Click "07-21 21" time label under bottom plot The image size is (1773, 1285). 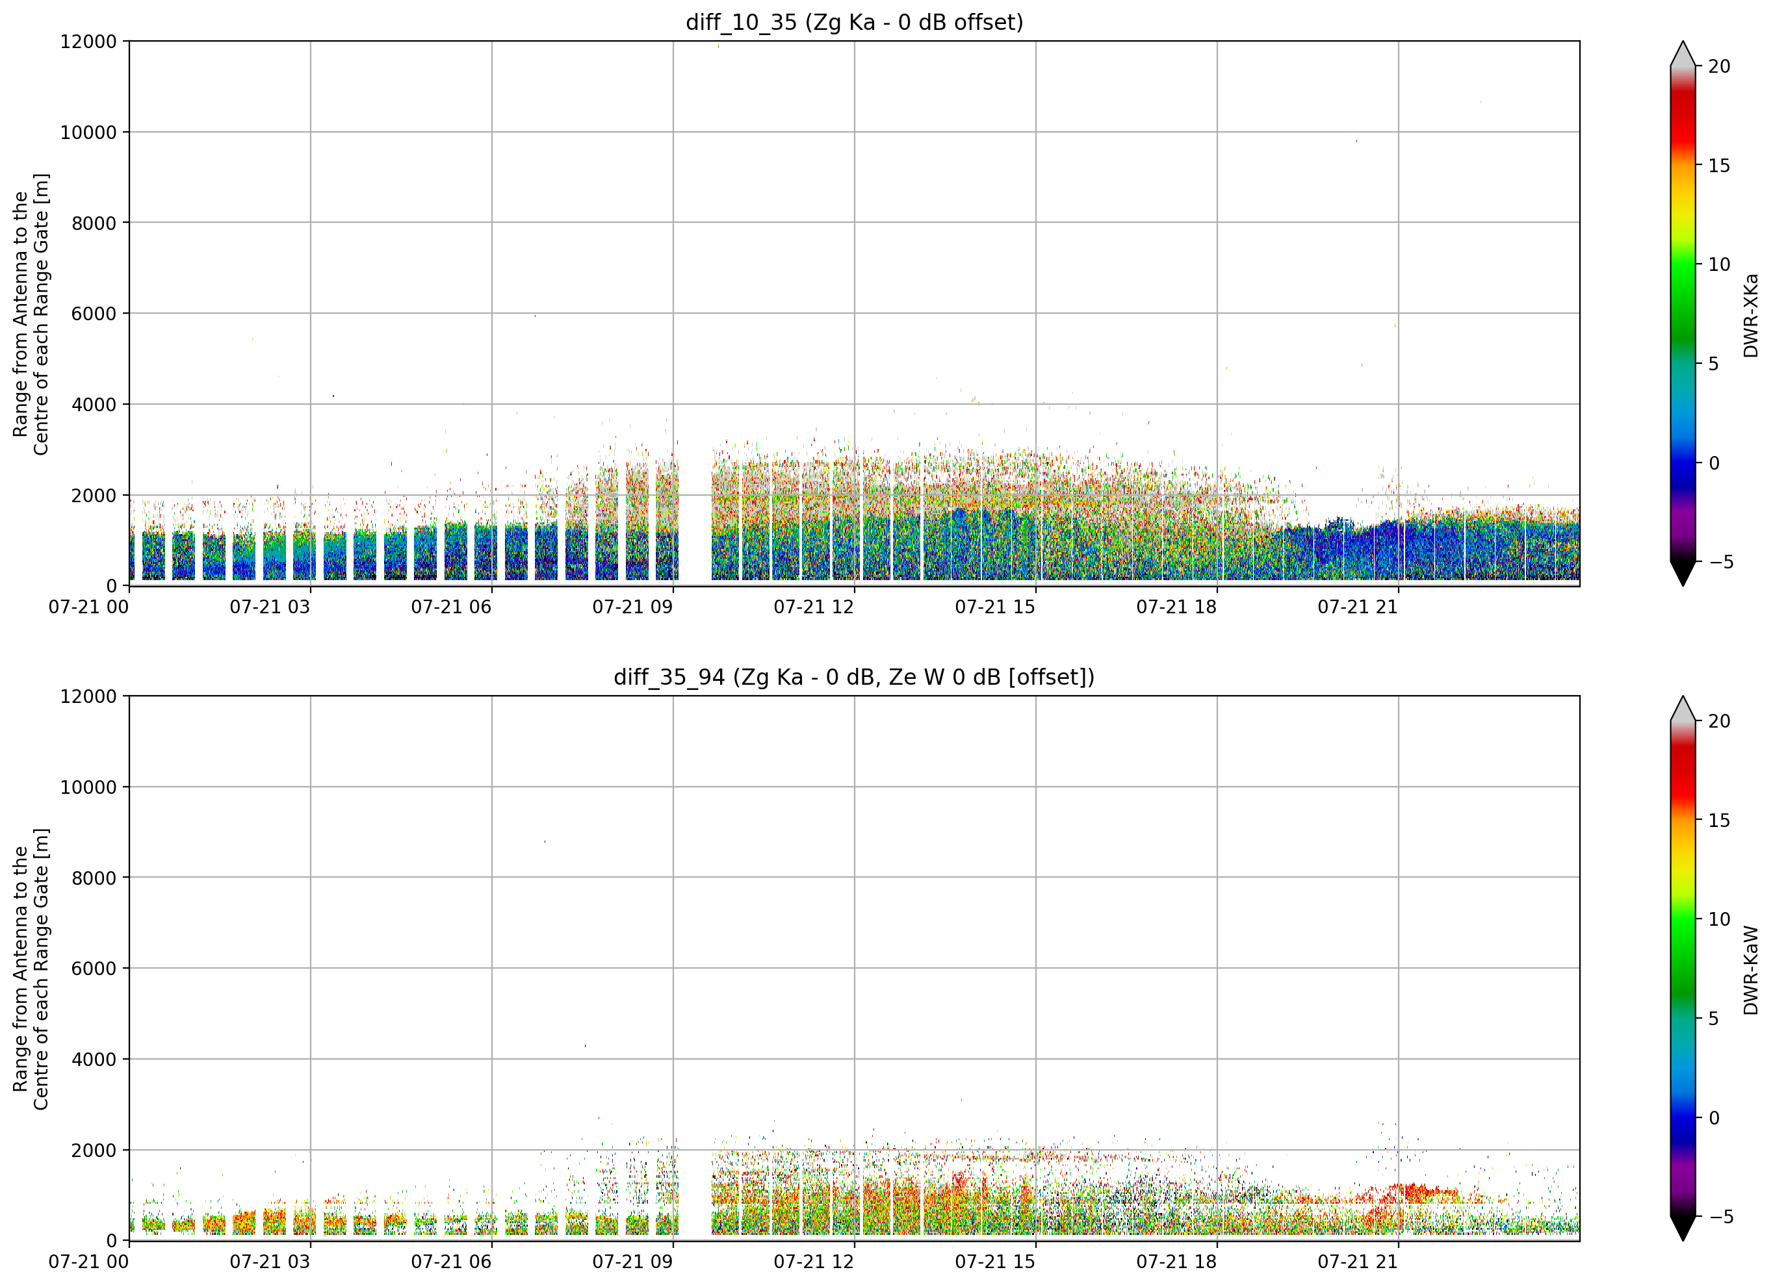[x=1358, y=1262]
